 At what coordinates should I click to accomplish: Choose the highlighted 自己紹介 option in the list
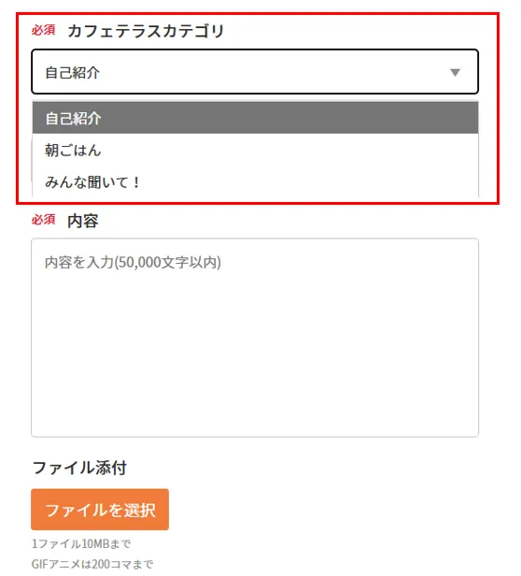(255, 118)
